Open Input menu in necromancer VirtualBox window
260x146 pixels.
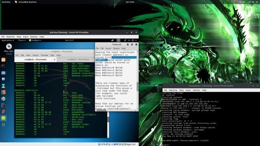[x=188, y=90]
